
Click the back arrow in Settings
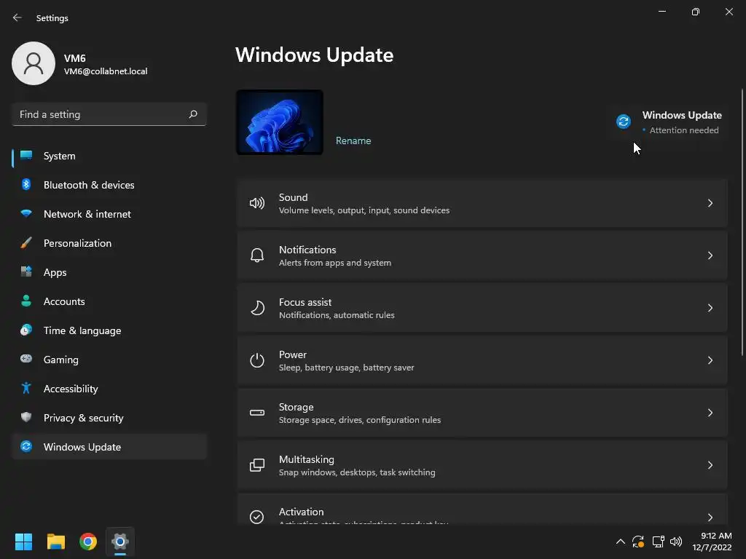coord(17,17)
